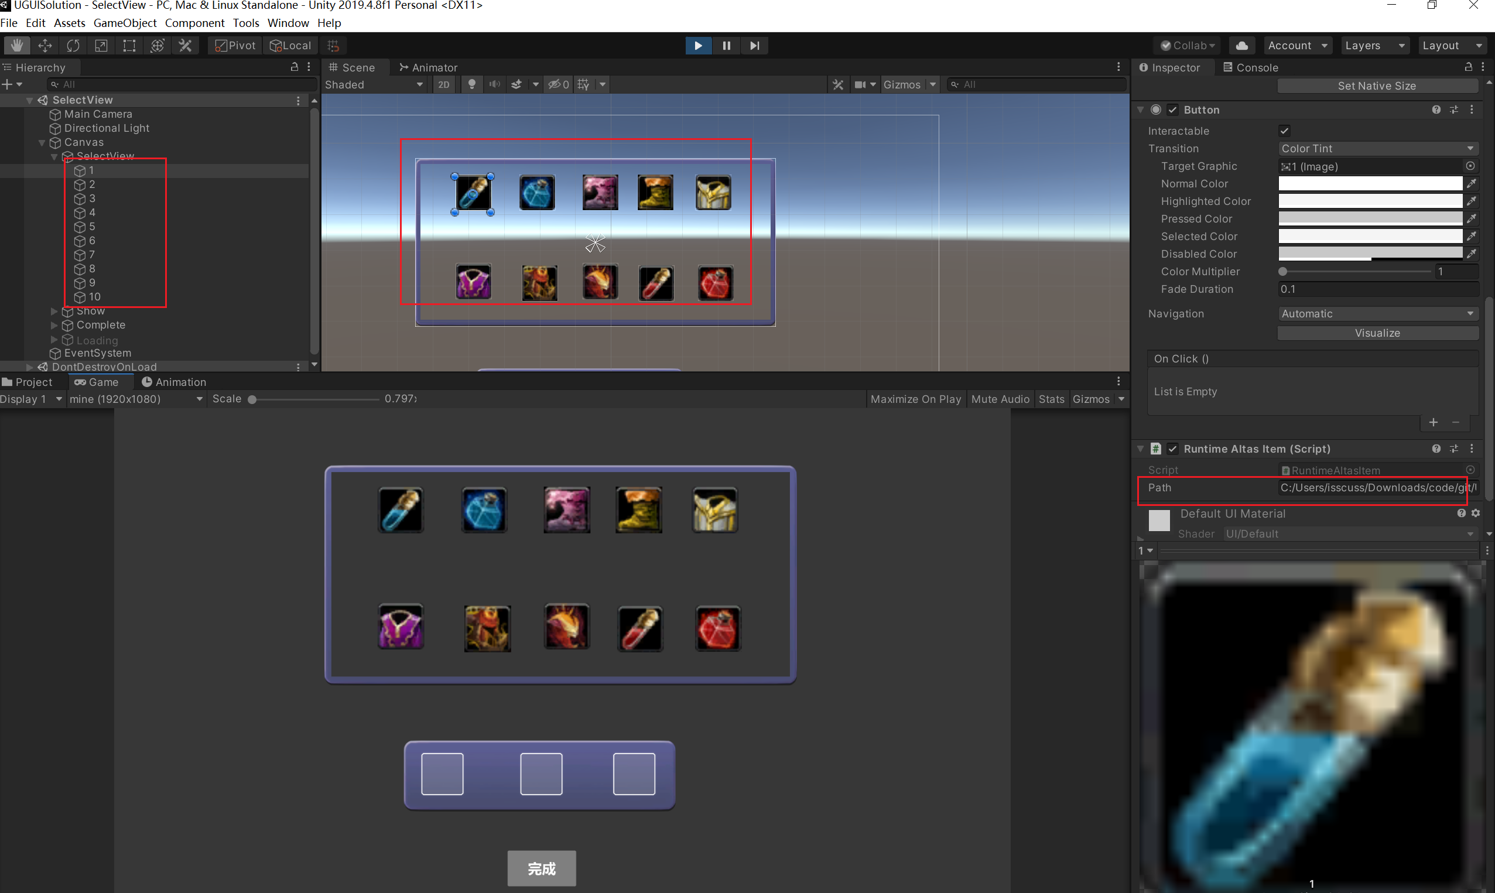Select the Rotate tool
This screenshot has height=893, width=1495.
tap(73, 46)
